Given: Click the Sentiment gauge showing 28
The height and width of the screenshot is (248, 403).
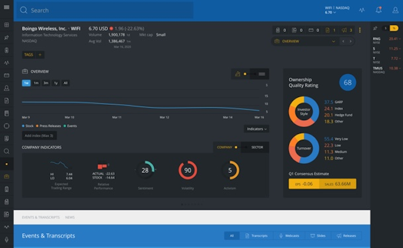Looking at the screenshot, I should pos(145,170).
